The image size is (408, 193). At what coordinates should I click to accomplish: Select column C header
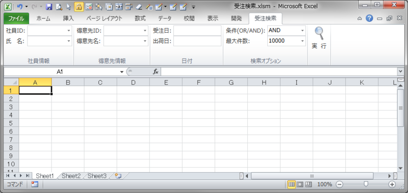coord(100,82)
